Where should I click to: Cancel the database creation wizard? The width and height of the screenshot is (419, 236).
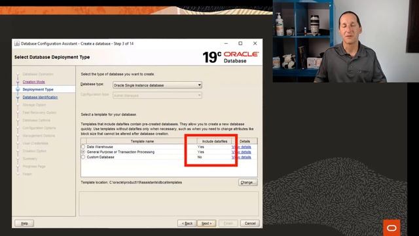[250, 223]
